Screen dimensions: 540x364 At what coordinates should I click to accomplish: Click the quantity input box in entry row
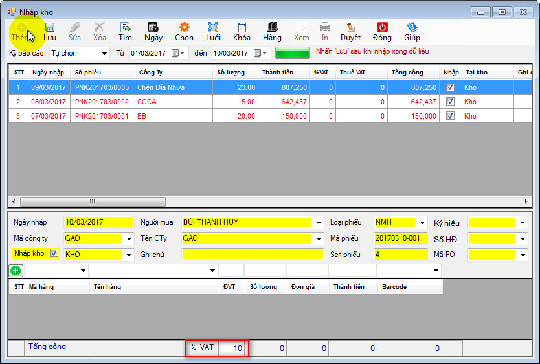(265, 271)
